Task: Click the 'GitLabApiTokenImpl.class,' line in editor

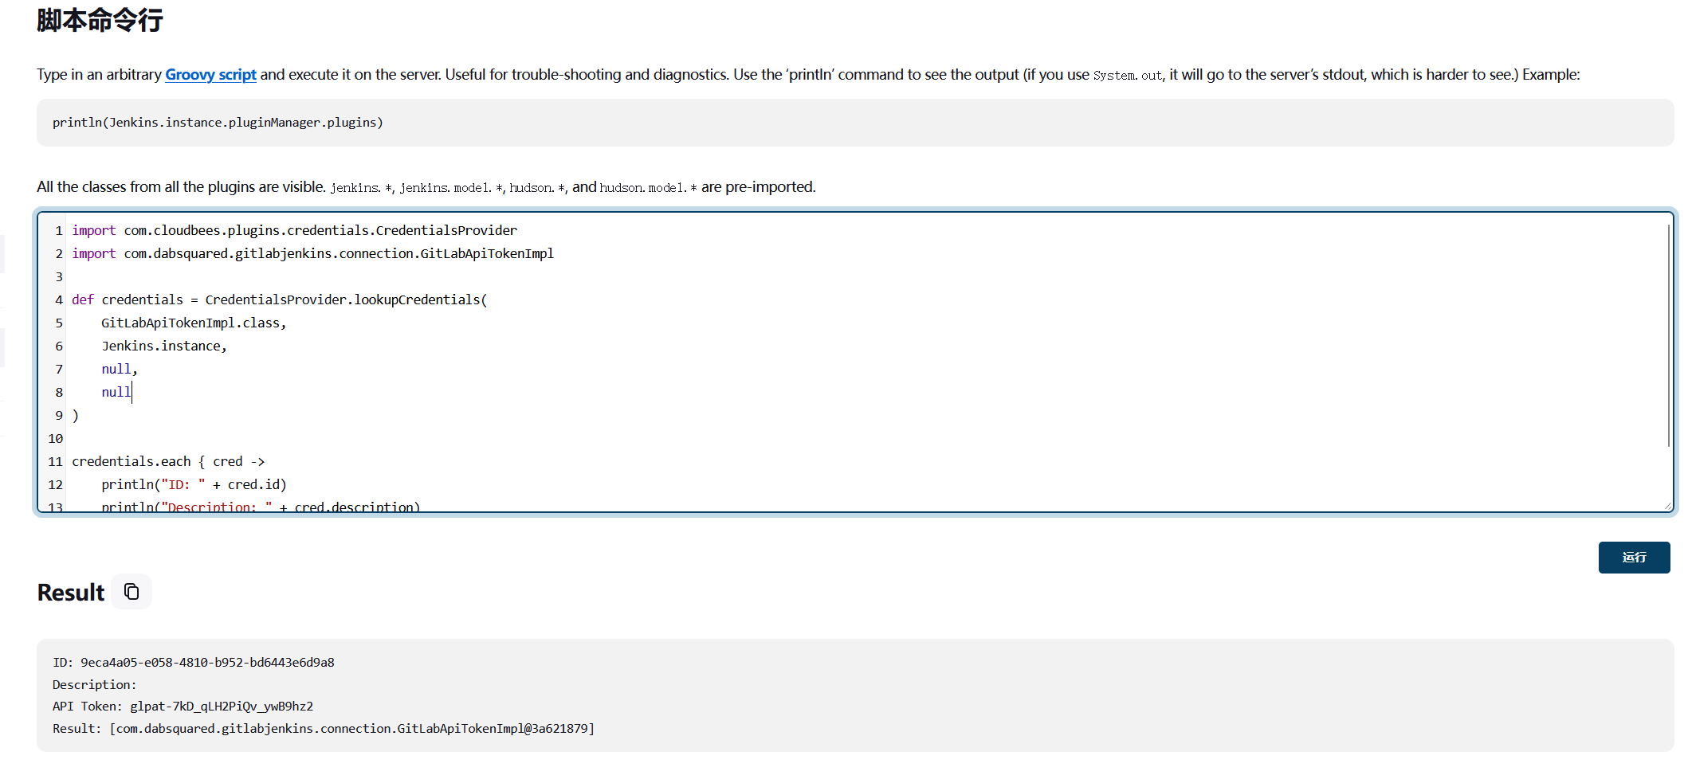Action: 193,323
